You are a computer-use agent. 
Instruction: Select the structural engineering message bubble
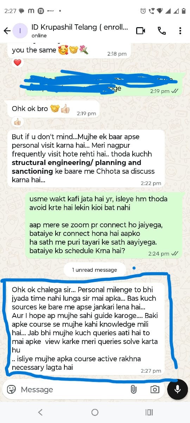[x=86, y=159]
